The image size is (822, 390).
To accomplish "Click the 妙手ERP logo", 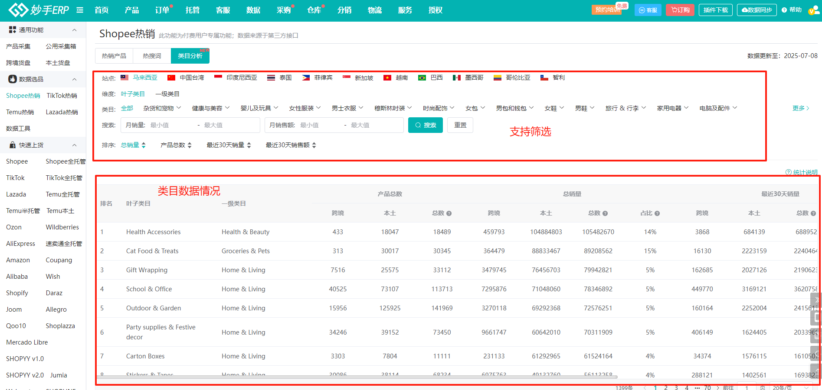I will coord(39,10).
